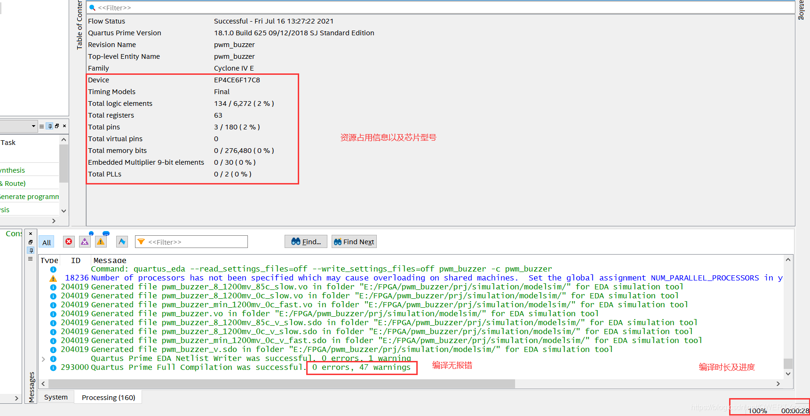
Task: Switch to the System messages tab
Action: point(56,397)
